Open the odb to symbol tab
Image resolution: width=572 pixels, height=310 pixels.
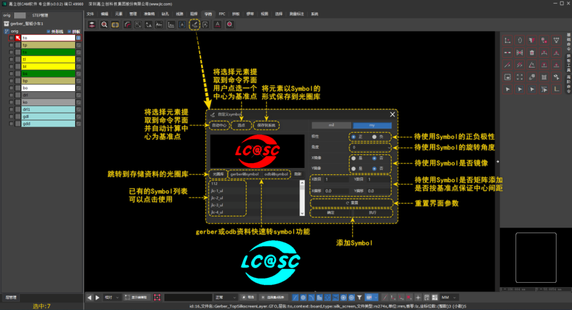point(276,174)
